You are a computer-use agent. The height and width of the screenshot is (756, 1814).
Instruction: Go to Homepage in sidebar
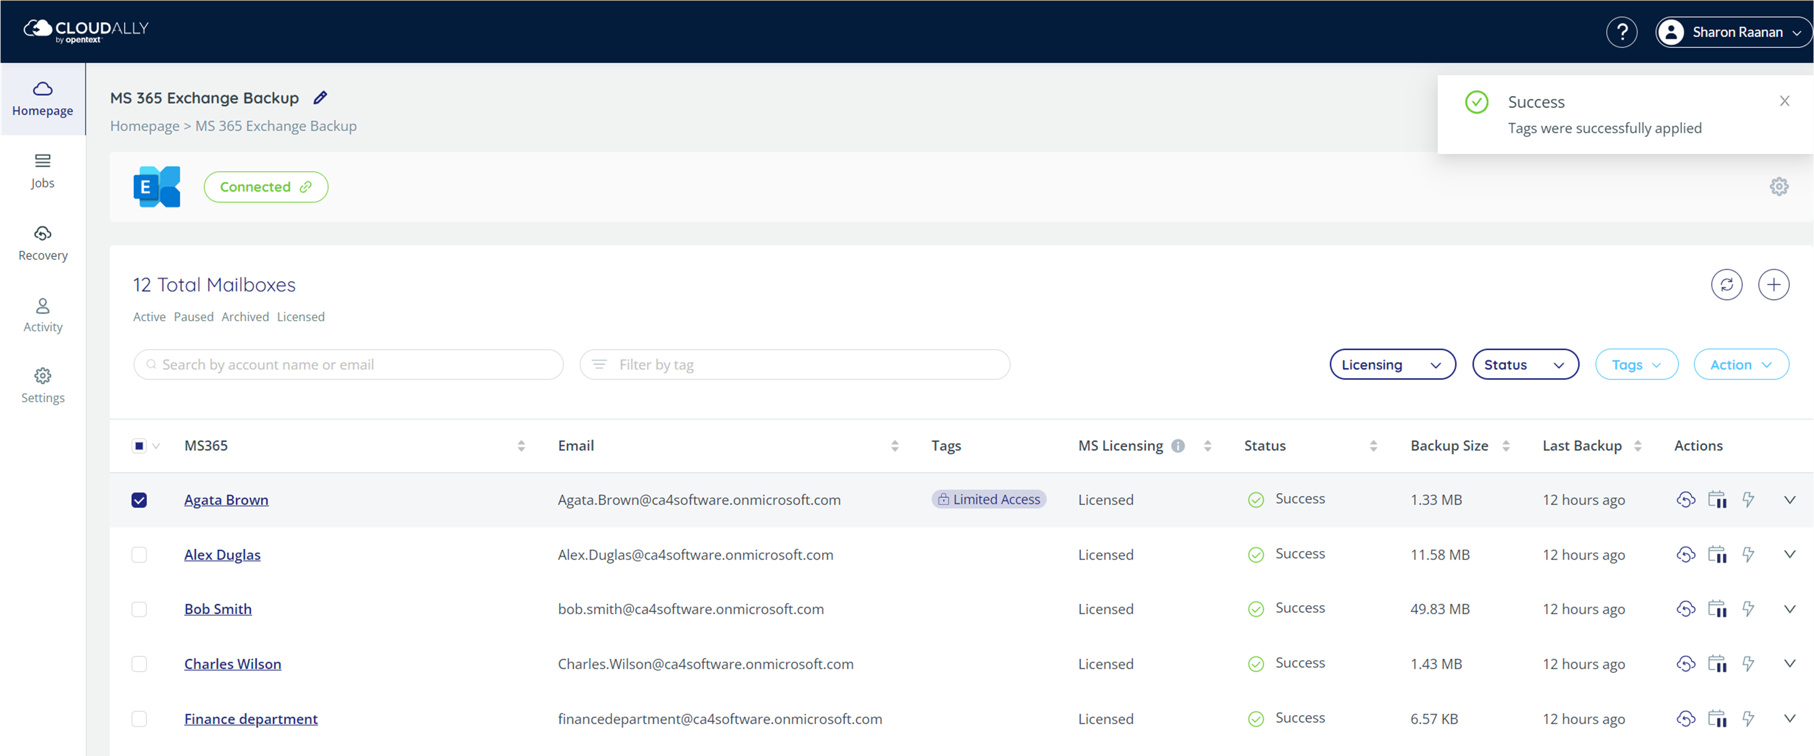[42, 99]
